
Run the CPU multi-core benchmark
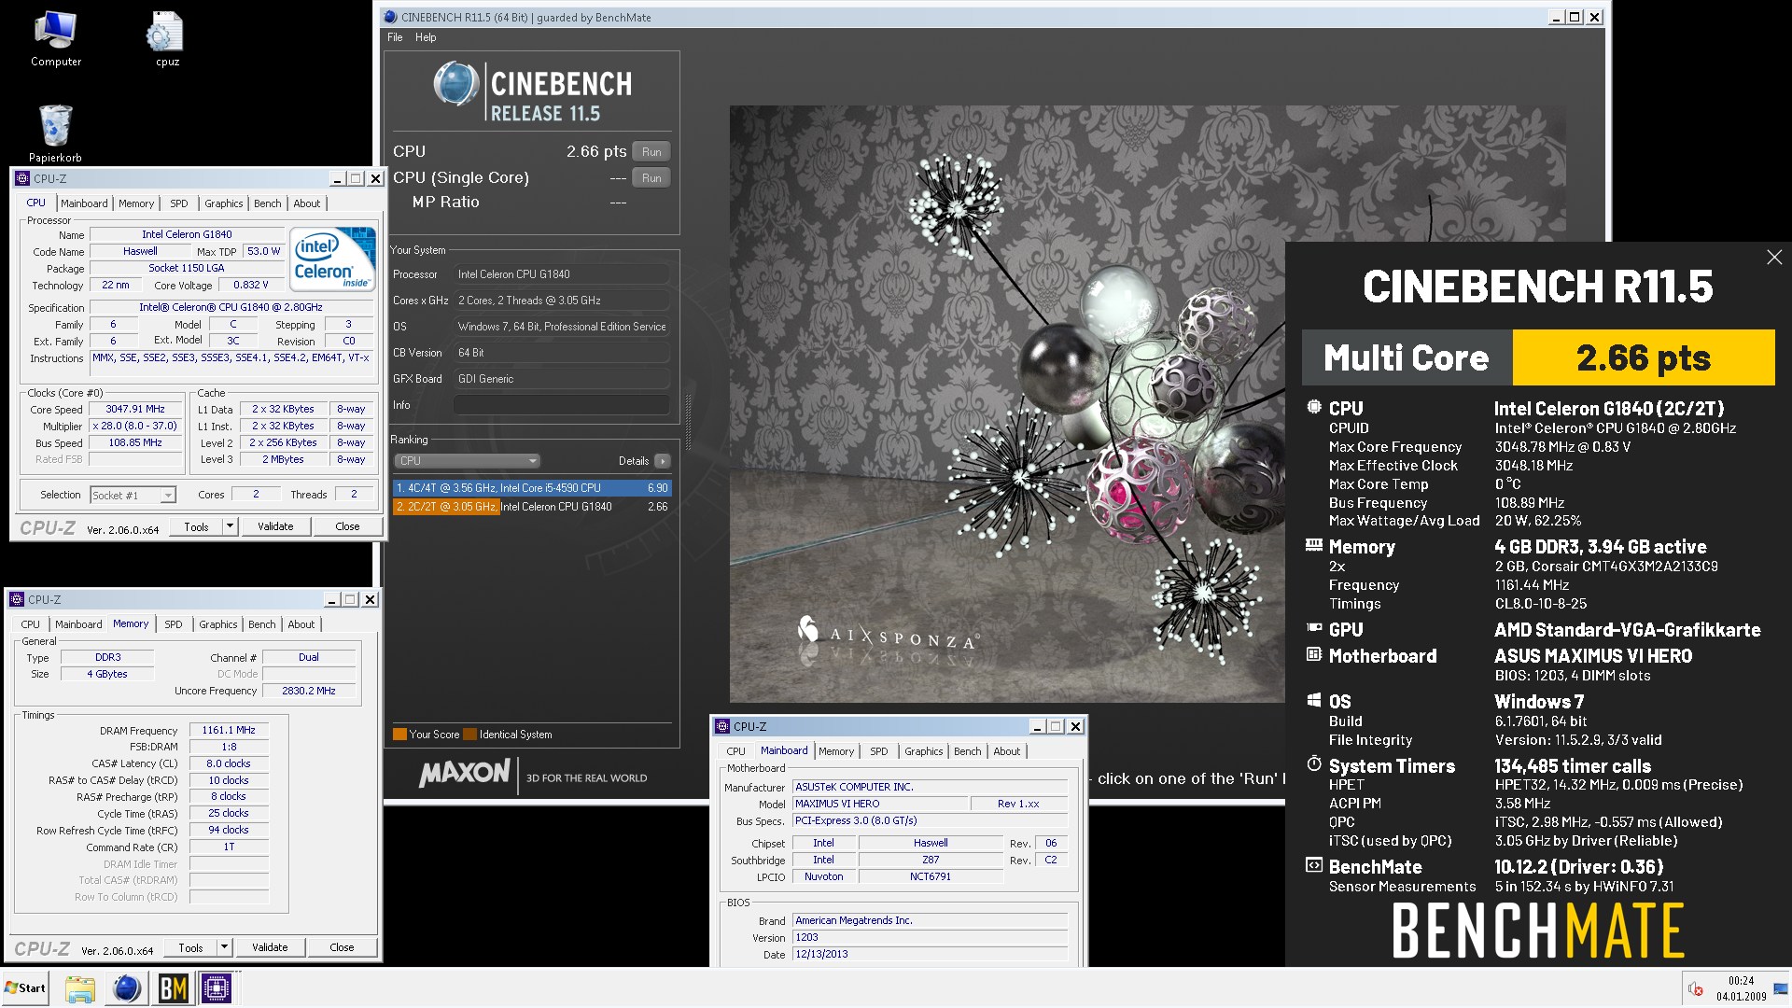[x=651, y=151]
